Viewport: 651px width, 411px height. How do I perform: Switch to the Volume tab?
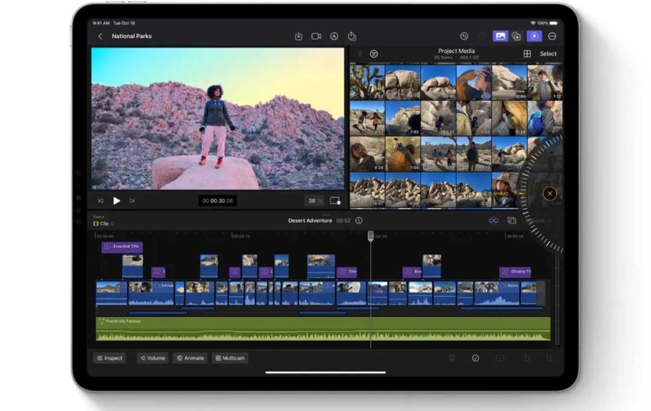153,358
